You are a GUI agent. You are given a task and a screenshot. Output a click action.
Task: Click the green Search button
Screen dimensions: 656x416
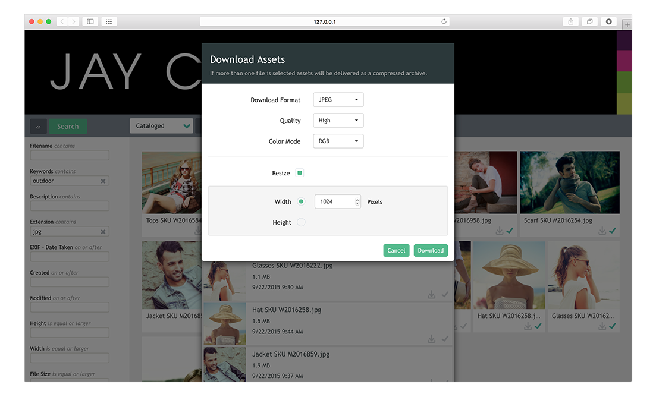68,126
